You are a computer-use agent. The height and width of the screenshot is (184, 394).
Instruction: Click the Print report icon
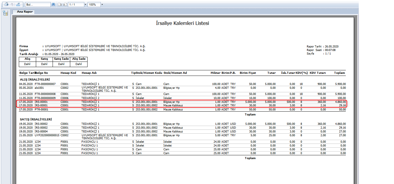tap(6, 5)
